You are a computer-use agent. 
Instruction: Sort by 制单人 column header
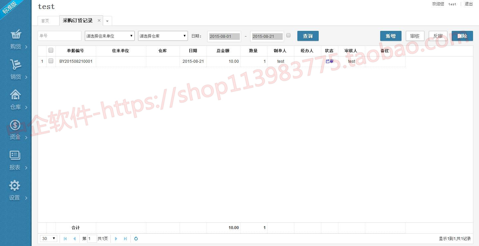(280, 51)
